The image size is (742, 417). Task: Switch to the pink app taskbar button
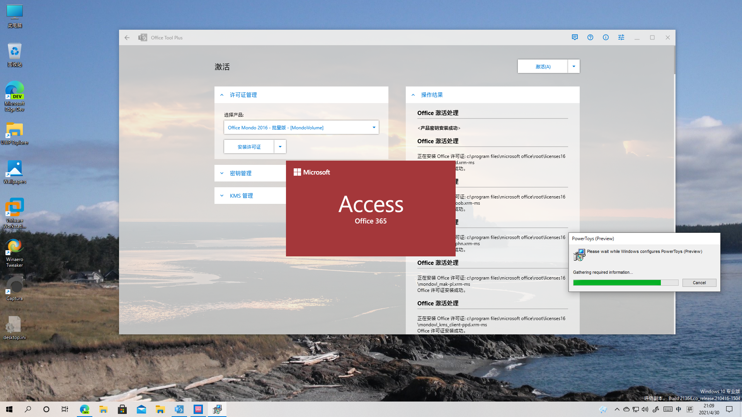[198, 409]
